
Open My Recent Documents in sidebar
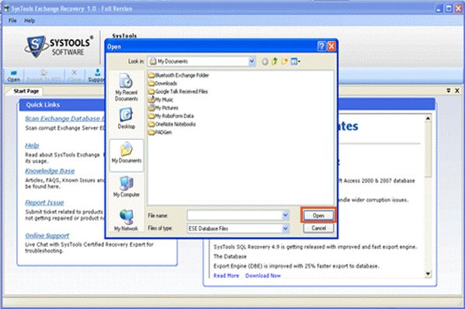[127, 88]
